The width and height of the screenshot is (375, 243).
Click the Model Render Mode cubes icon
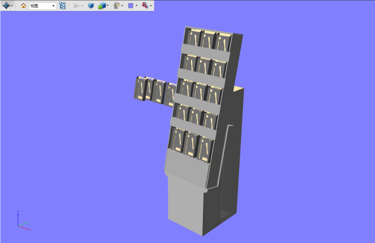tap(102, 6)
